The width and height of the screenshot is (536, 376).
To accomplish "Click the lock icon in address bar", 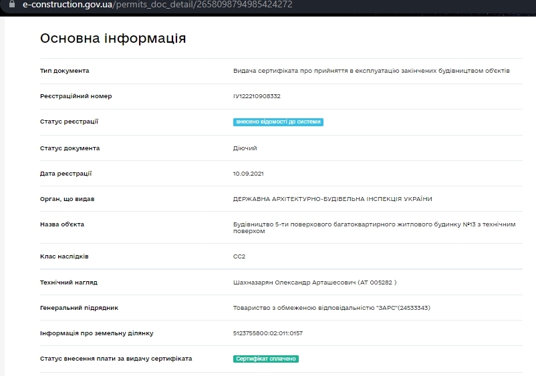I will (12, 4).
